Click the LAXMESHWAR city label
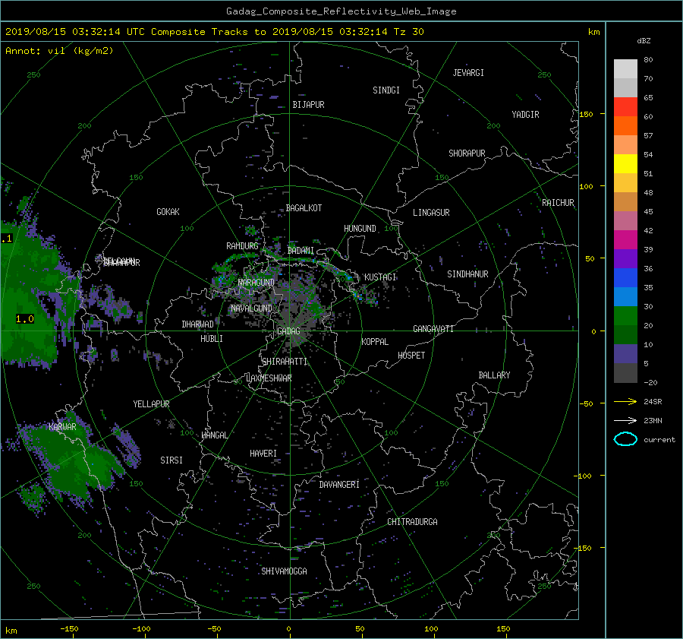 pyautogui.click(x=269, y=378)
